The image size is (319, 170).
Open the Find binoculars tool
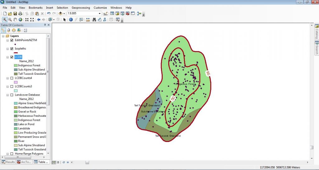click(94, 20)
